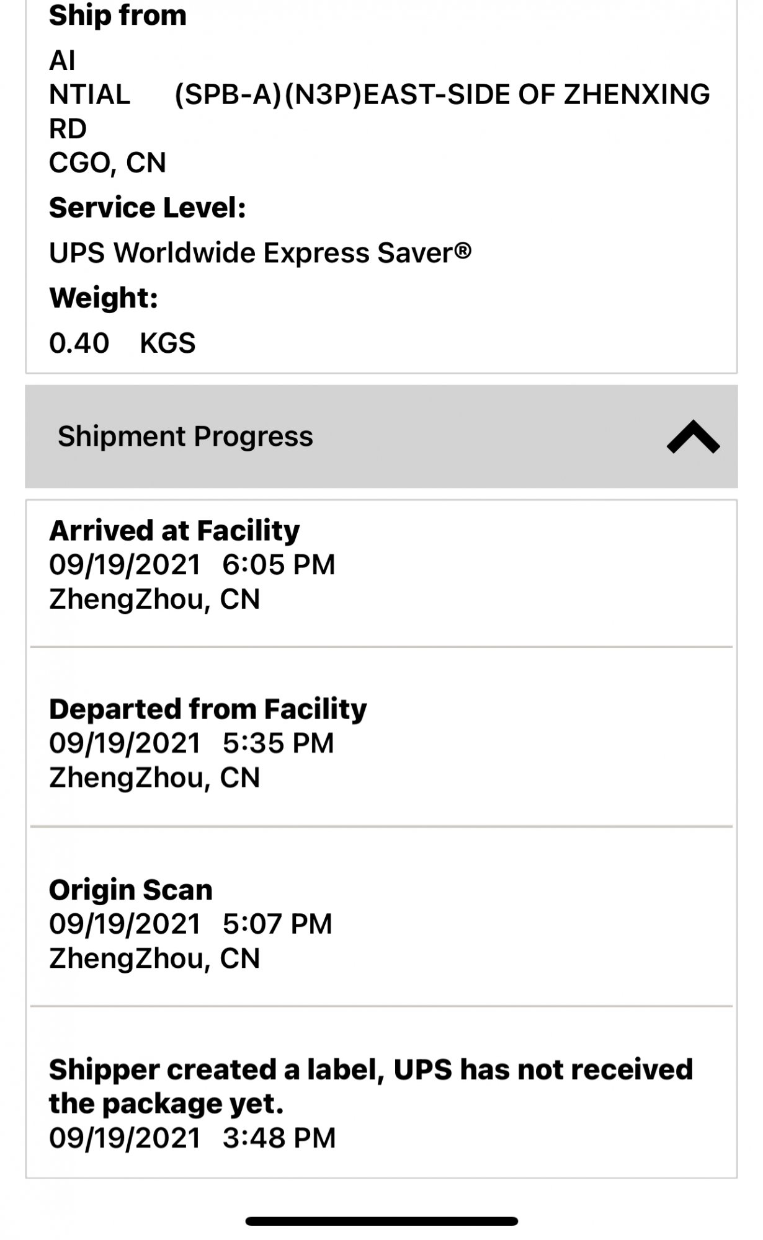Tap ZhengZhou, CN under Origin Scan

(154, 959)
